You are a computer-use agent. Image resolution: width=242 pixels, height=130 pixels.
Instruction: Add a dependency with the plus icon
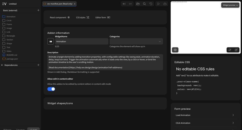pyautogui.click(x=38, y=65)
